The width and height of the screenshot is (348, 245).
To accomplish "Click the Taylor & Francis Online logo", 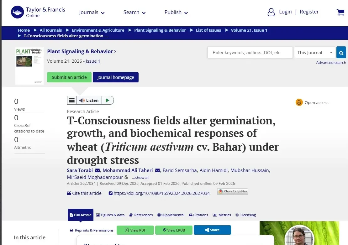I will tap(38, 12).
